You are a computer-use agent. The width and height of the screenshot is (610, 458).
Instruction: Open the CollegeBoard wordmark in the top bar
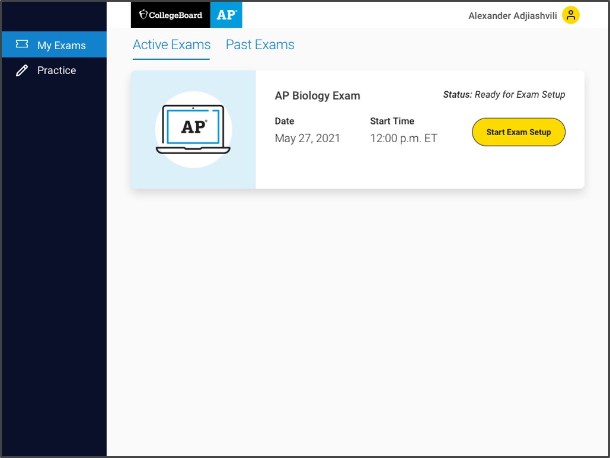pos(175,15)
